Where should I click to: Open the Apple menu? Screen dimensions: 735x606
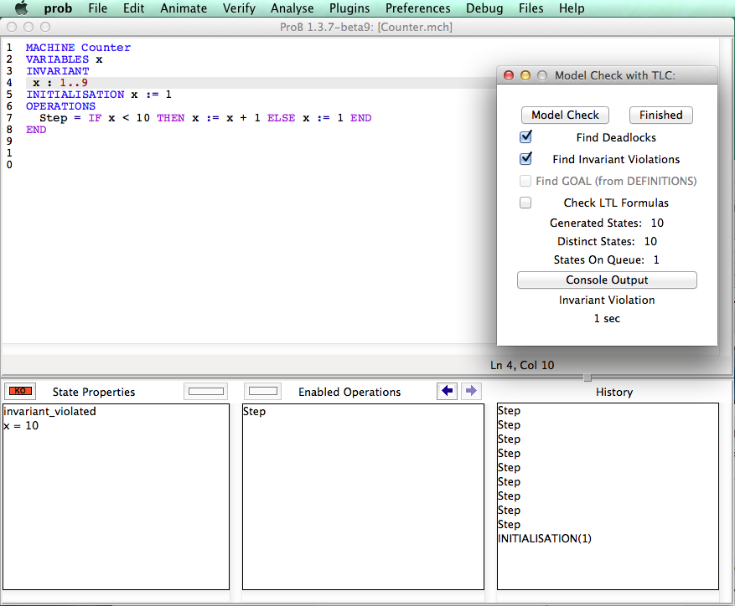(22, 8)
